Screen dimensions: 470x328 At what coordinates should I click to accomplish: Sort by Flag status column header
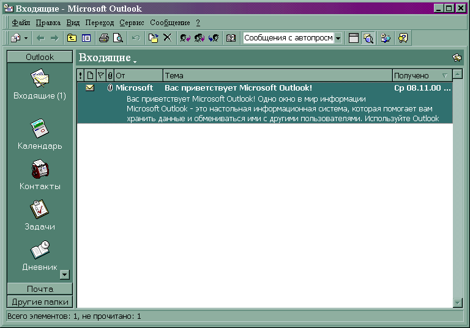[x=101, y=75]
